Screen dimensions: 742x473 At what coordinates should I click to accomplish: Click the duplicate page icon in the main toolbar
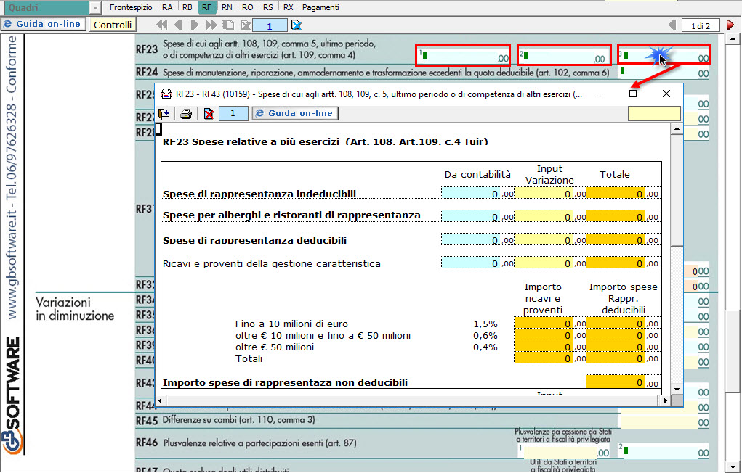tap(228, 25)
